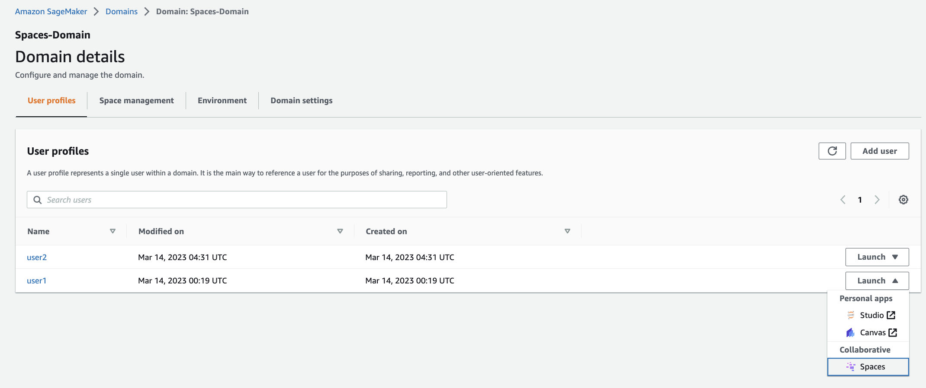Open Amazon SageMaker breadcrumb link
The height and width of the screenshot is (388, 926).
point(51,12)
